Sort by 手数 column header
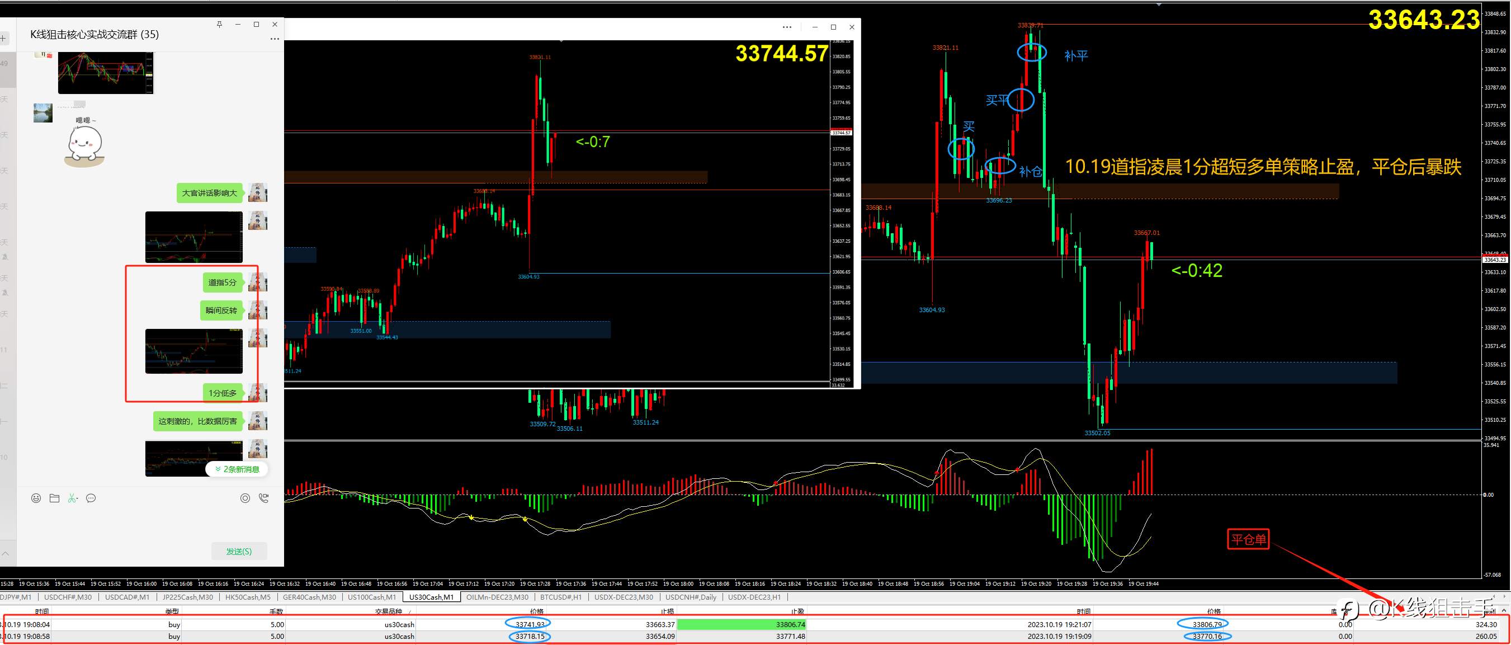The width and height of the screenshot is (1511, 645). 276,611
